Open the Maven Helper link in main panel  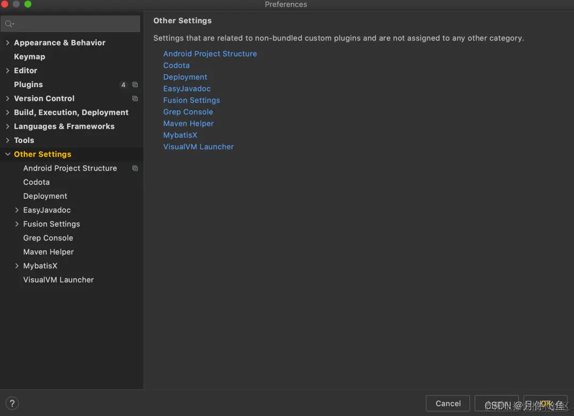point(188,124)
